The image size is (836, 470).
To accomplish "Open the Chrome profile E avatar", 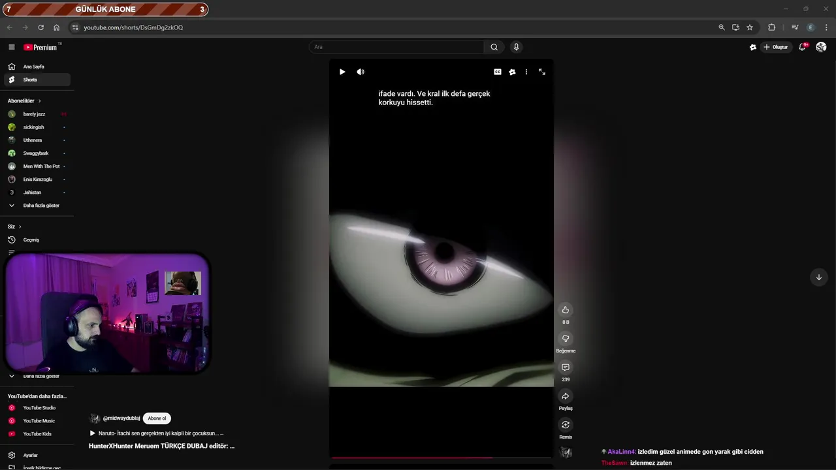I will [x=811, y=27].
